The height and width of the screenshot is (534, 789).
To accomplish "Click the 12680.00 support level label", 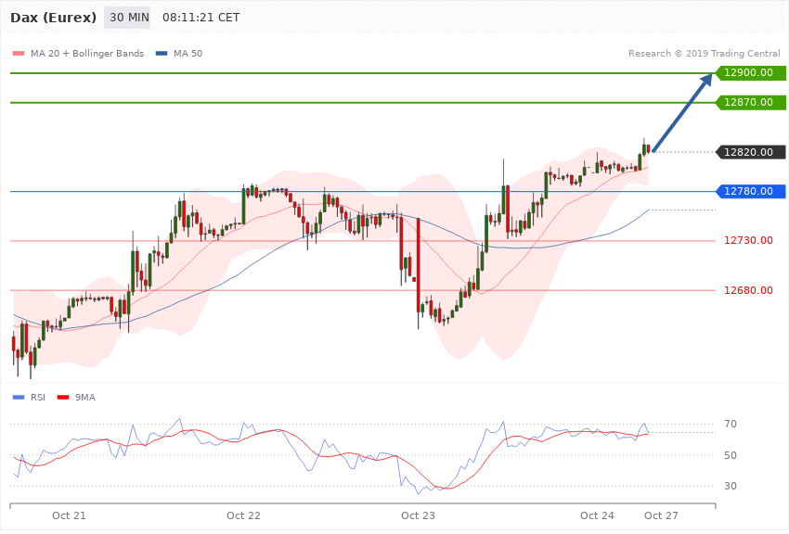I will click(748, 290).
